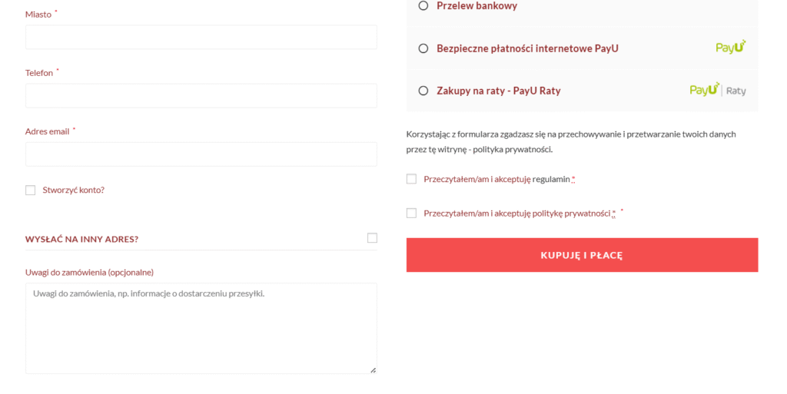
Task: Focus the Adres email input
Action: 201,154
